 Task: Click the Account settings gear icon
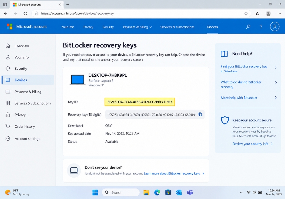click(x=8, y=138)
